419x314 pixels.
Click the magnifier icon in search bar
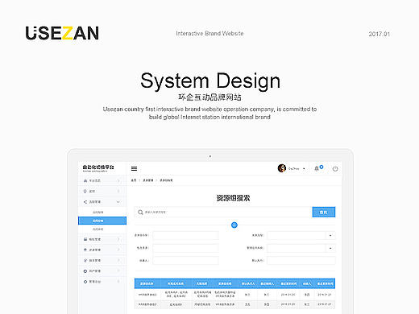click(140, 213)
